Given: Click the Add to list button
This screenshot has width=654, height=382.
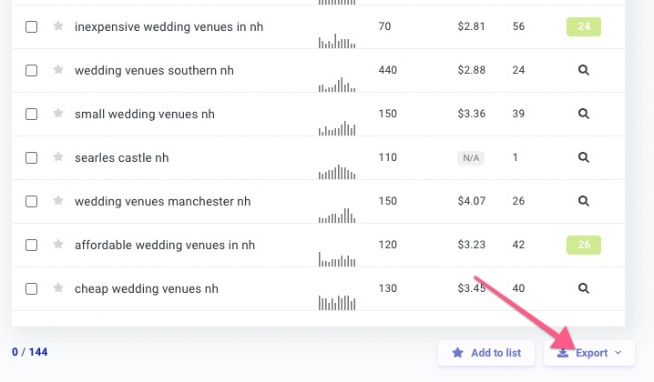Looking at the screenshot, I should (x=486, y=353).
